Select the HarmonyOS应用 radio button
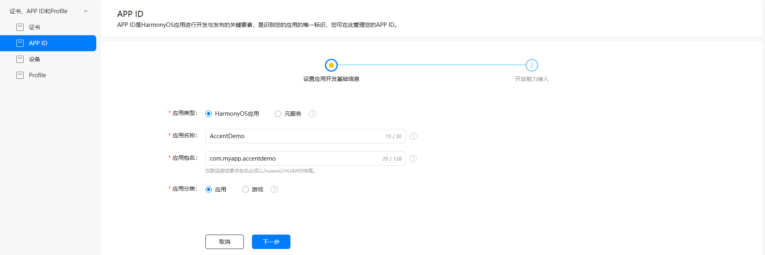Screen dimensions: 765x255 point(209,114)
